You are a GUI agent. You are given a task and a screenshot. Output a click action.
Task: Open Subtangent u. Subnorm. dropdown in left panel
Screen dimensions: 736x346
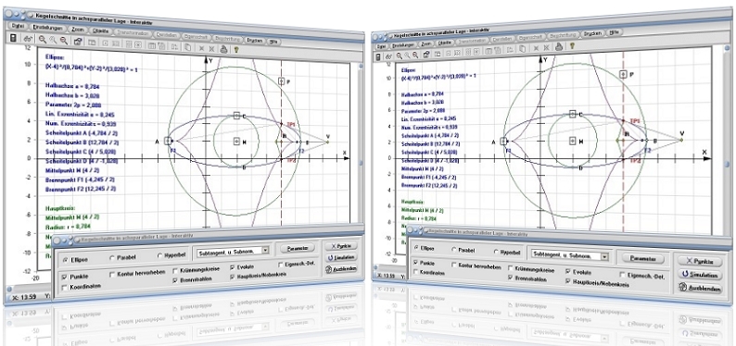tap(234, 252)
